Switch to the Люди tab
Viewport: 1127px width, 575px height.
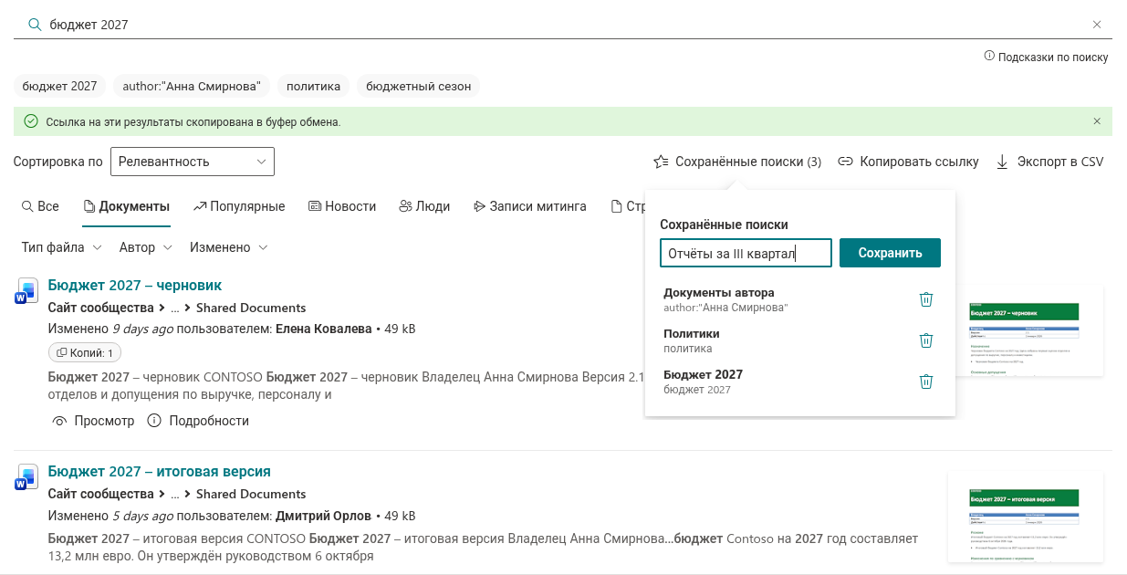point(424,206)
